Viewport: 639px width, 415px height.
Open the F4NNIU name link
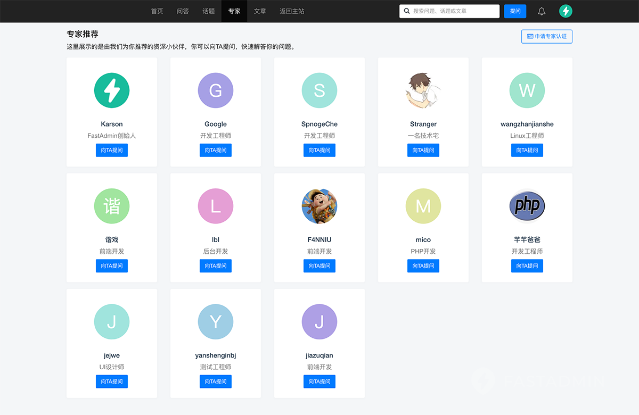pyautogui.click(x=319, y=239)
